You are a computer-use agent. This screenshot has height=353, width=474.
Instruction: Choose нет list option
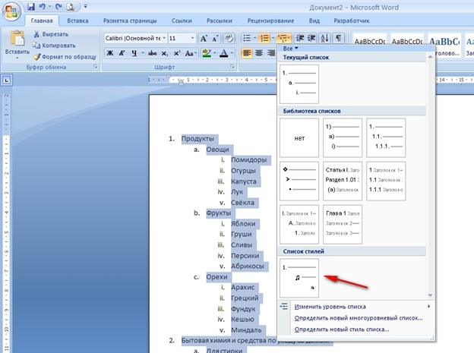pyautogui.click(x=299, y=138)
